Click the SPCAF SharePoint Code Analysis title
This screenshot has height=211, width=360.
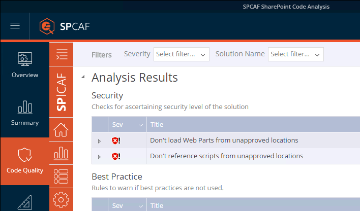pos(286,7)
